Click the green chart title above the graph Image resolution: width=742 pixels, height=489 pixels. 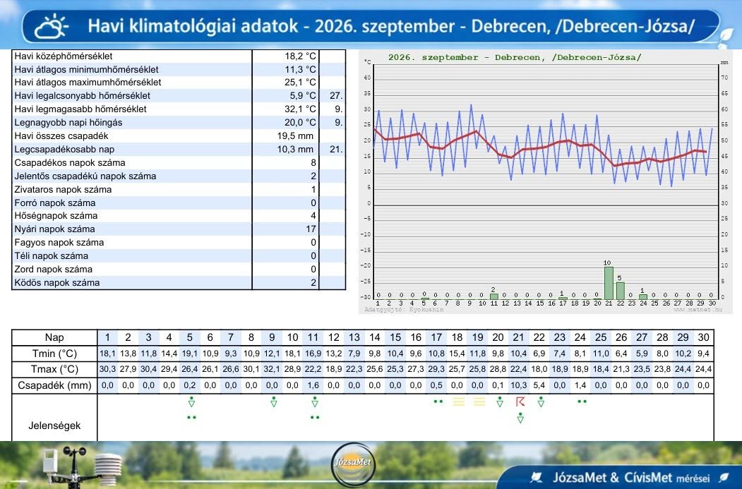click(515, 57)
